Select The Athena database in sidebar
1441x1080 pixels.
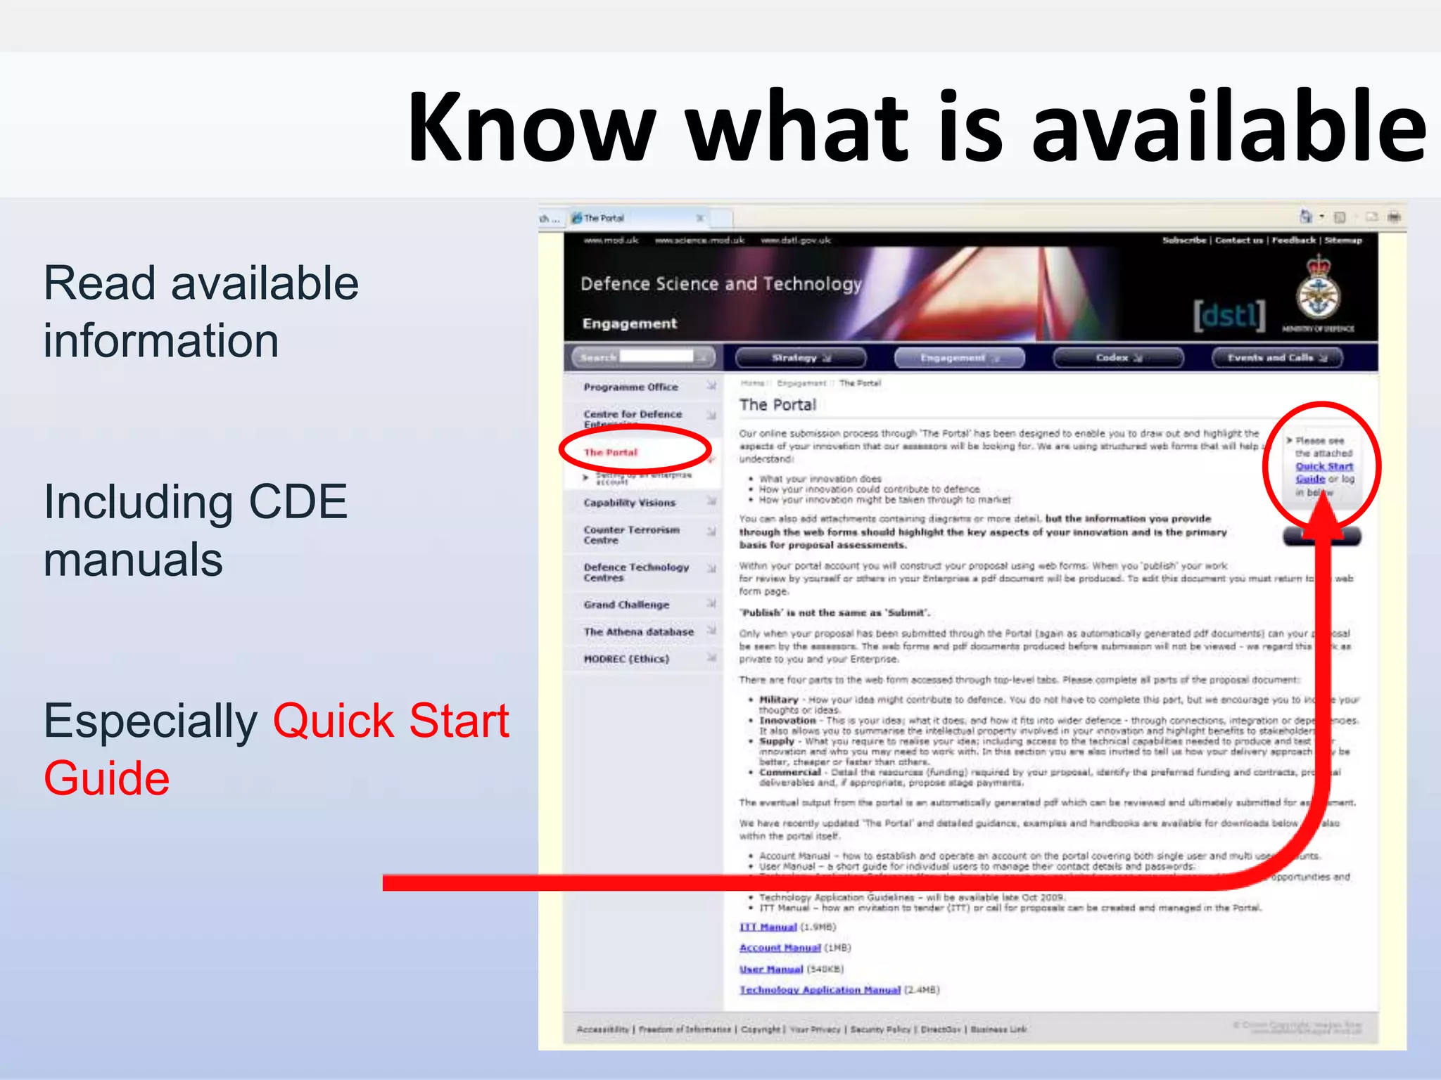coord(638,632)
